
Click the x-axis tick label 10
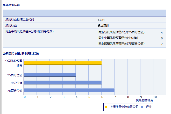pyautogui.click(x=155, y=97)
